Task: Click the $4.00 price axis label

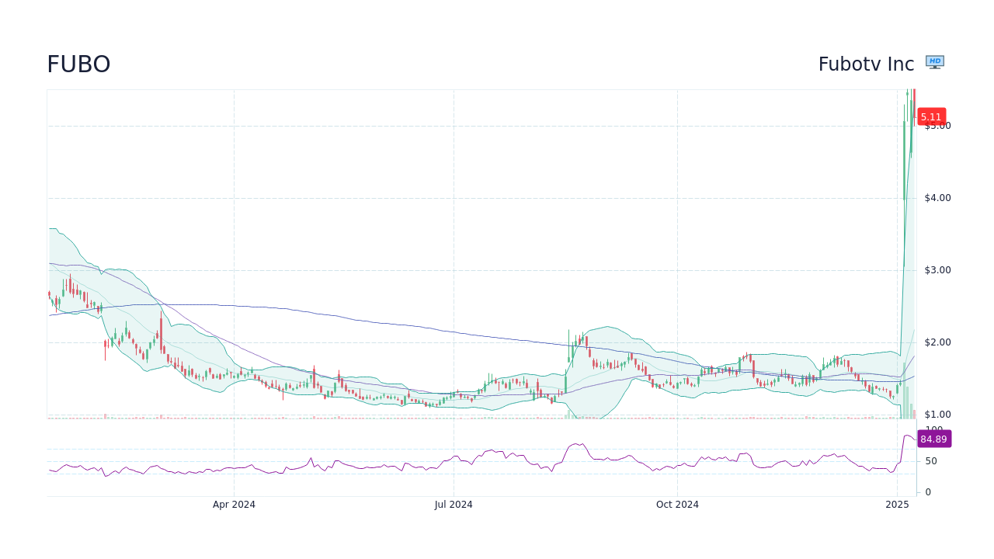Action: tap(937, 198)
